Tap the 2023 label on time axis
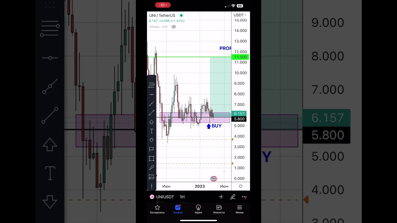 pyautogui.click(x=200, y=186)
